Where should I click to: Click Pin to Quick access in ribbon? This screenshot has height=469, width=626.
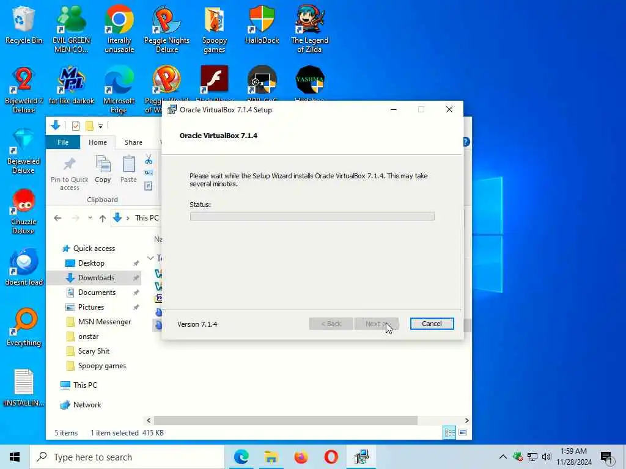coord(70,173)
